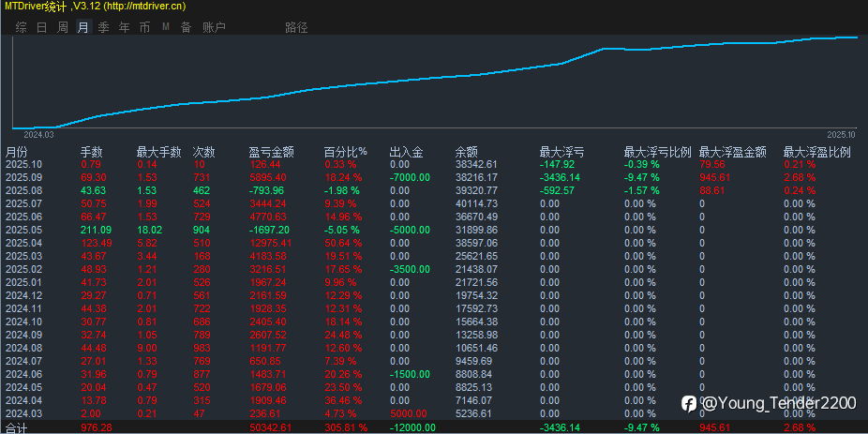Switch to the 季 quarterly tab
The height and width of the screenshot is (434, 868).
(x=103, y=27)
